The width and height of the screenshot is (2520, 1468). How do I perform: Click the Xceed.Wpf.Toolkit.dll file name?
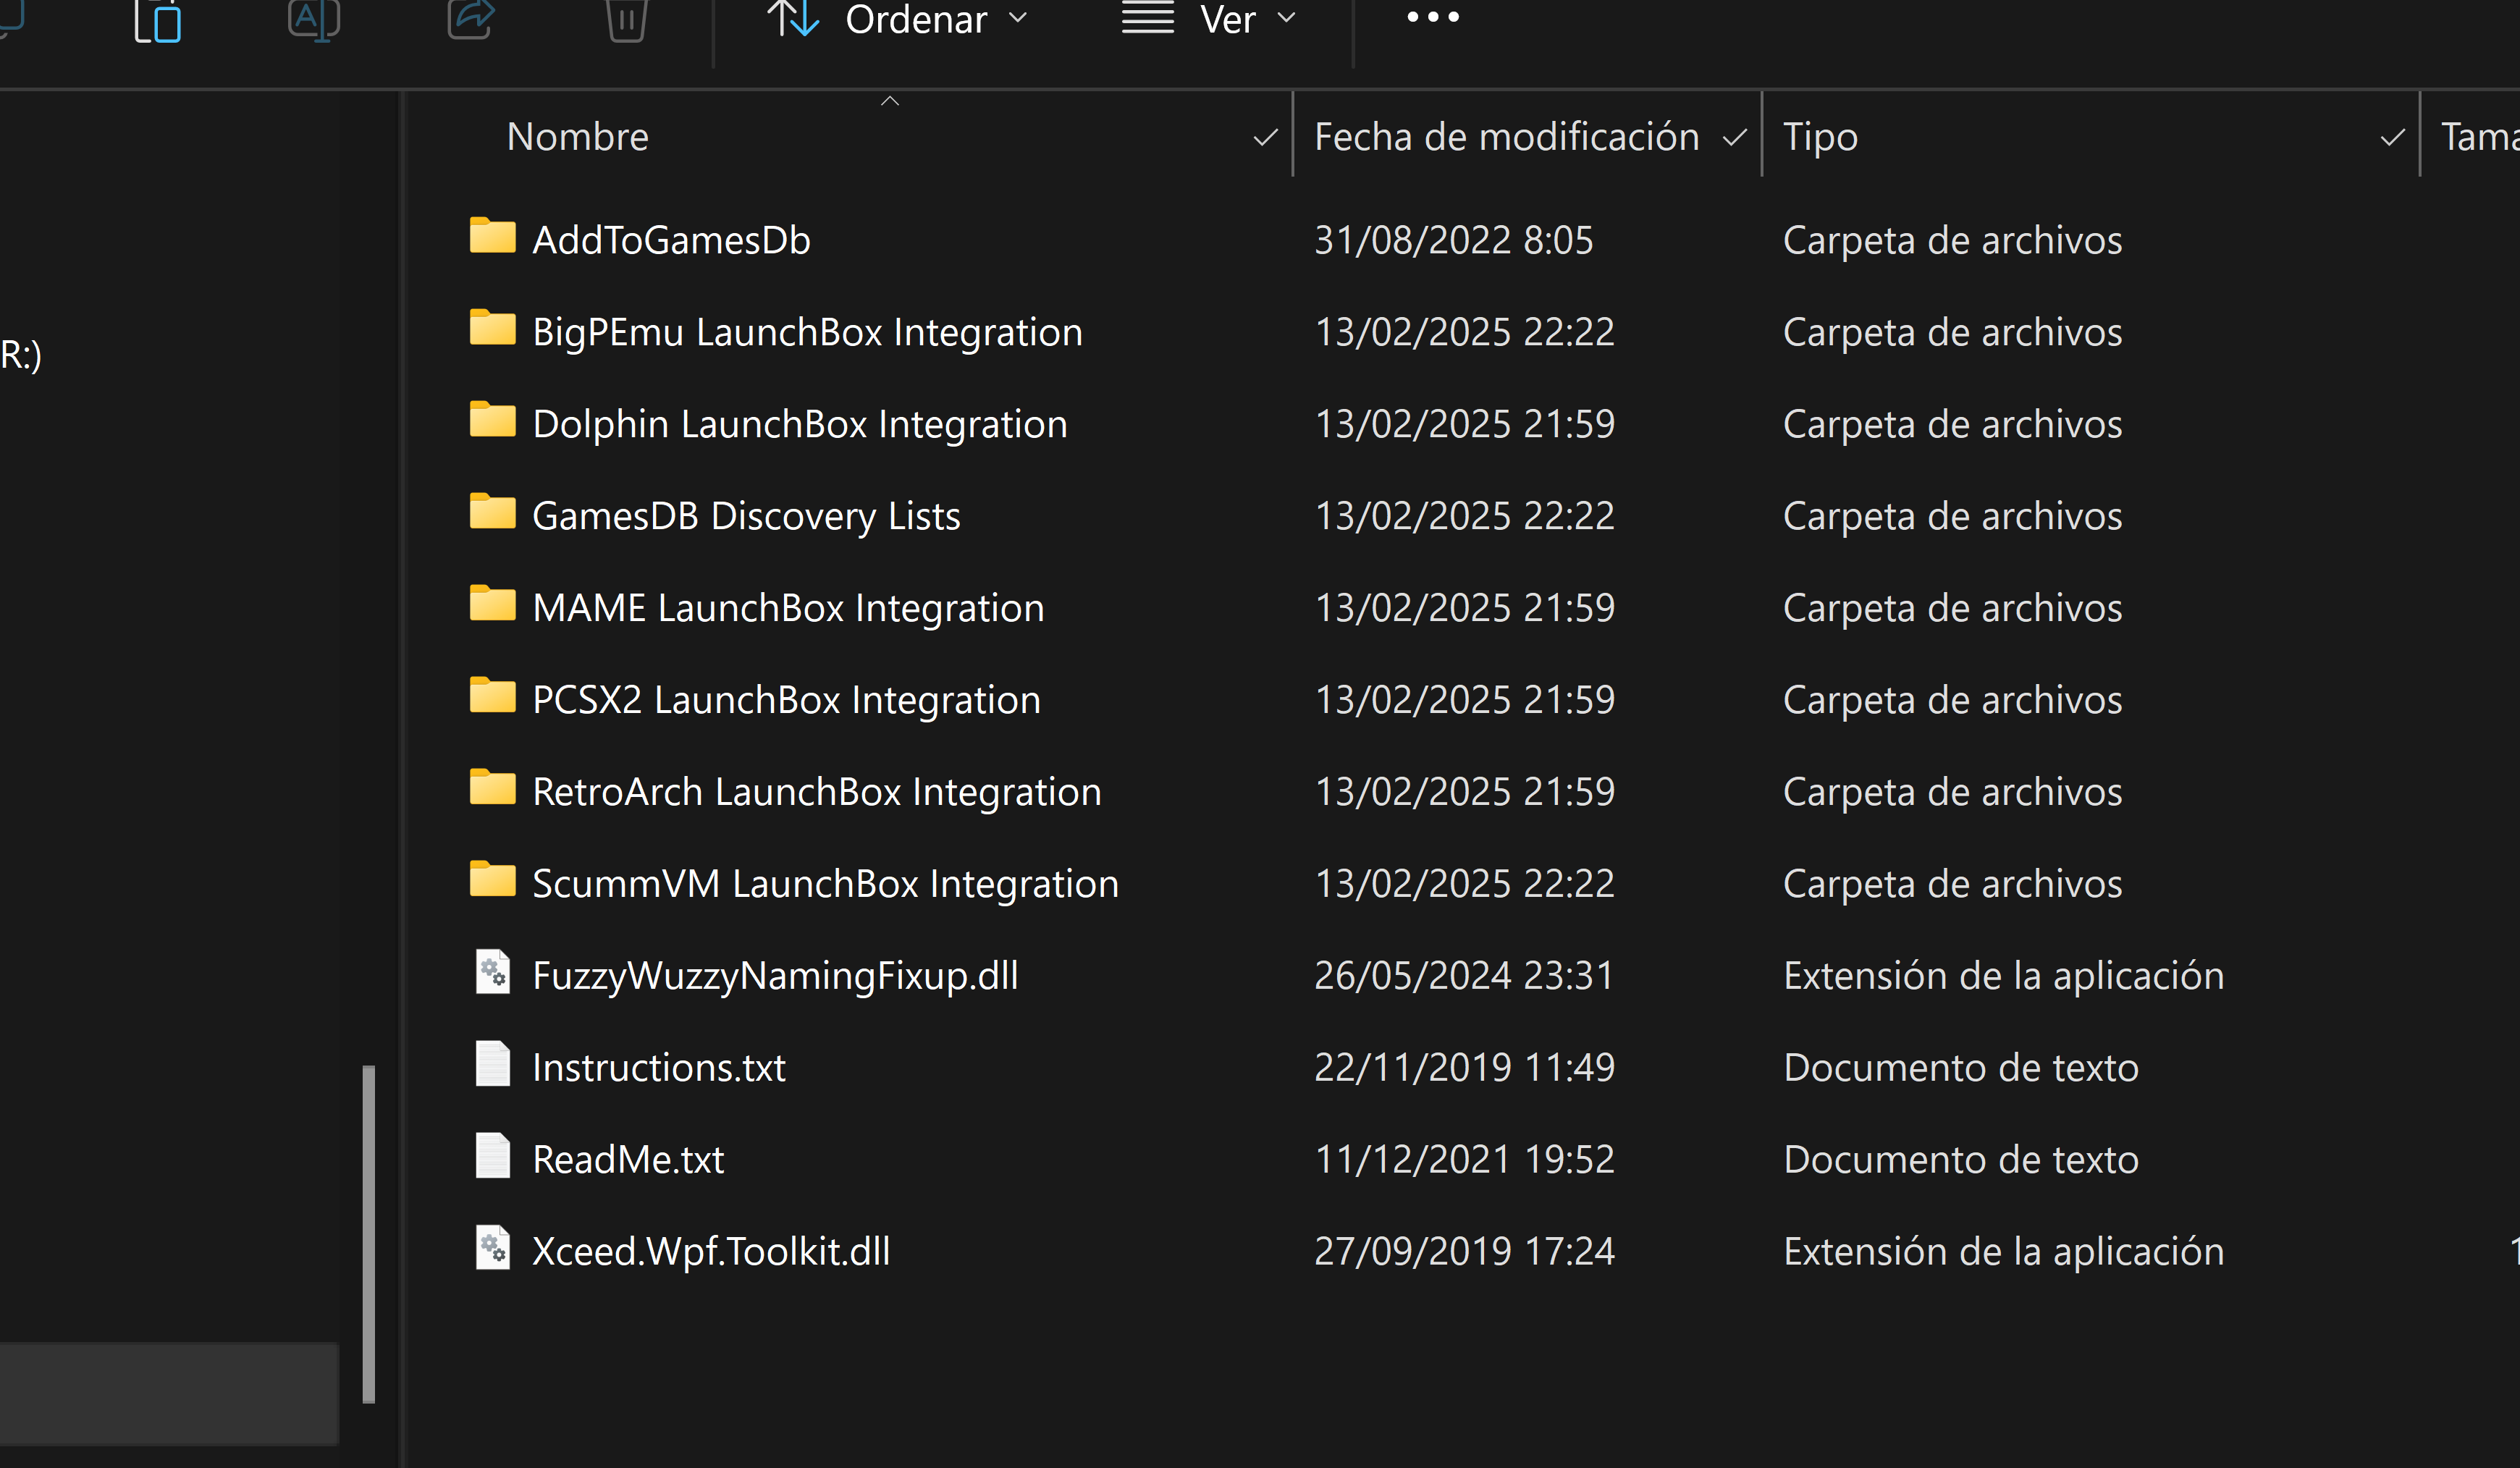coord(711,1252)
